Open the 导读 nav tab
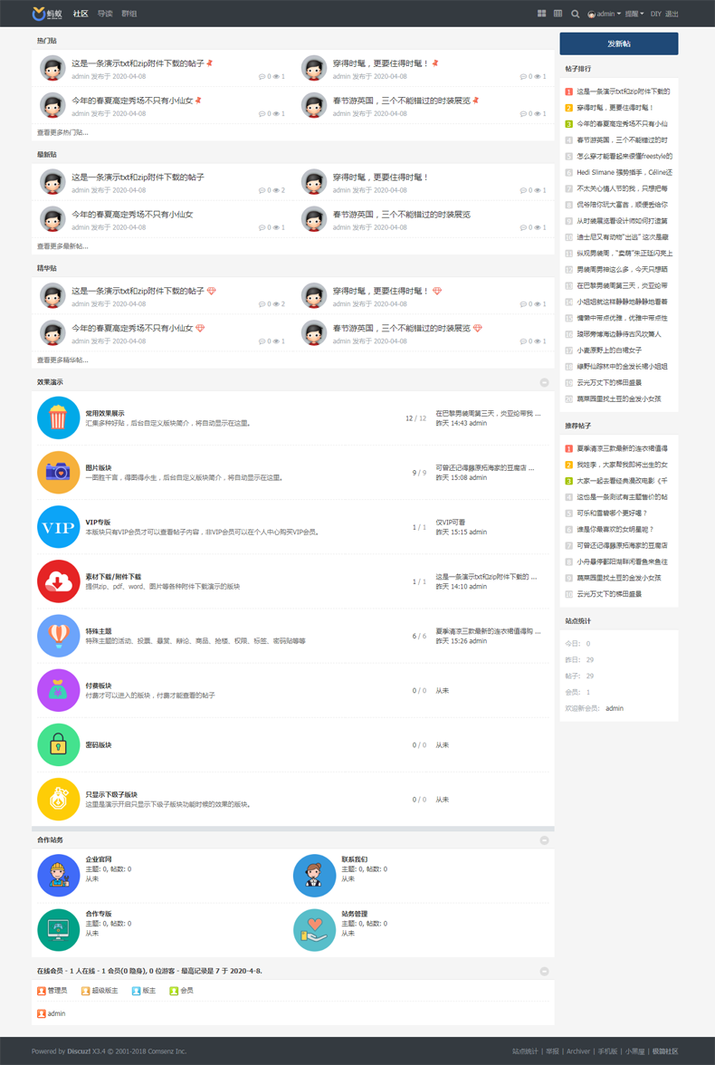Screen dimensions: 715x1065 point(105,14)
